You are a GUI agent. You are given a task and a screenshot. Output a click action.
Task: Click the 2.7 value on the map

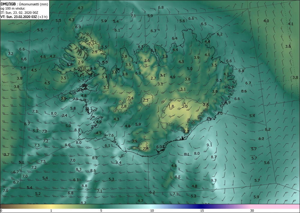pos(153,78)
